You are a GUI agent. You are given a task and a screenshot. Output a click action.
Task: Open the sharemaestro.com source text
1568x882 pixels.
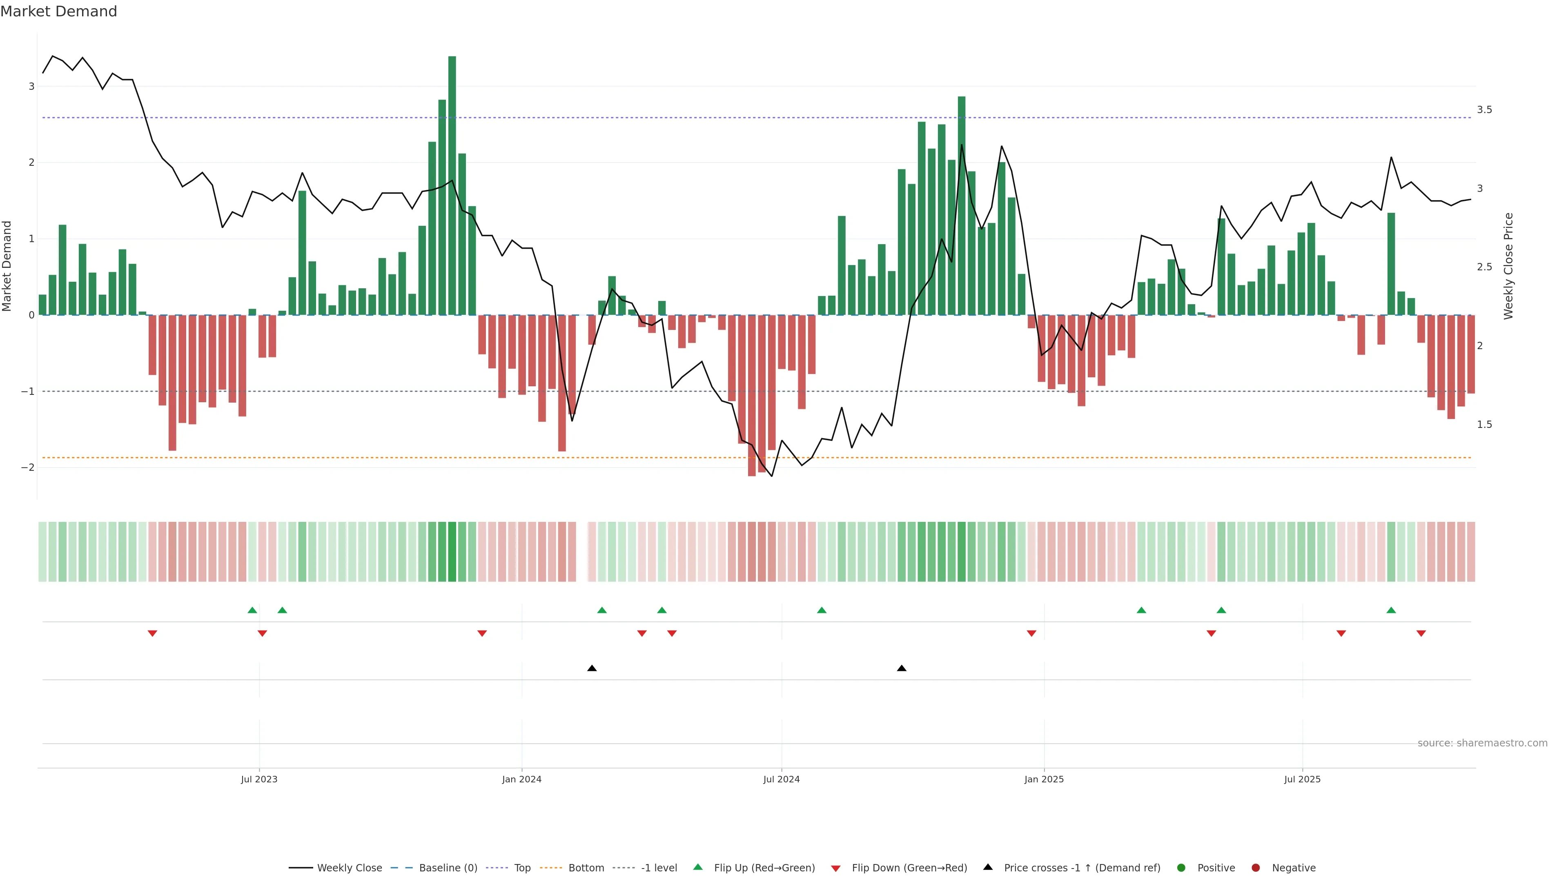[1482, 743]
